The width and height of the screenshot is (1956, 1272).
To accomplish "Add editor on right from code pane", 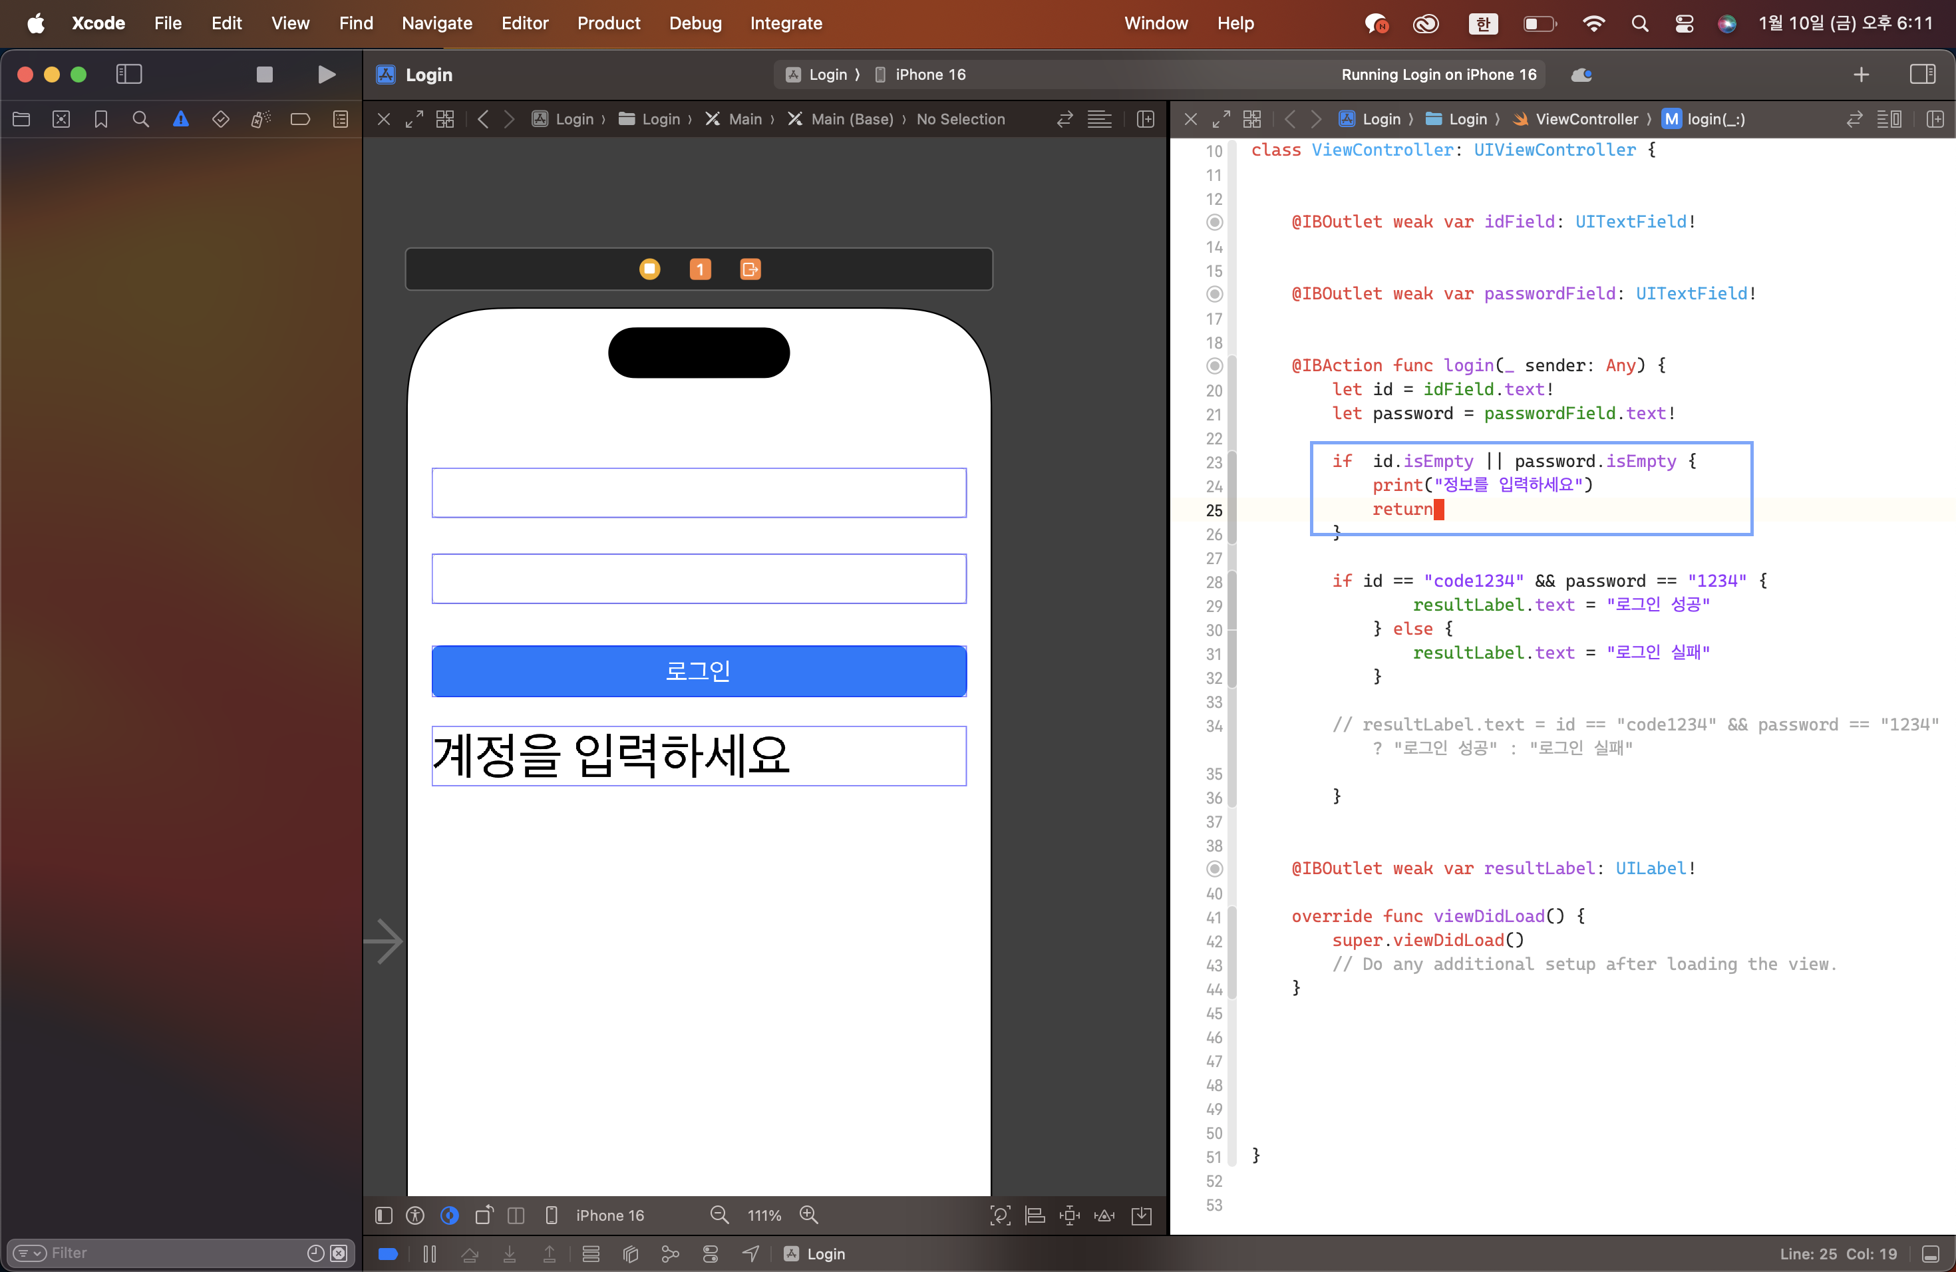I will click(x=1935, y=119).
